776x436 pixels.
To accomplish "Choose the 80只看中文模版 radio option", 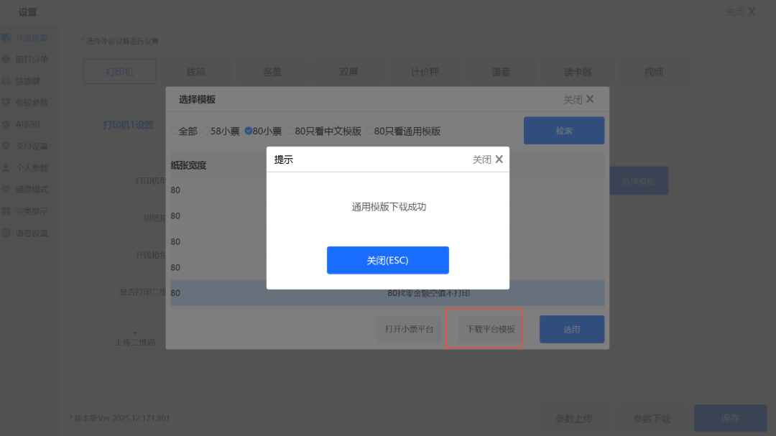I will [x=290, y=131].
